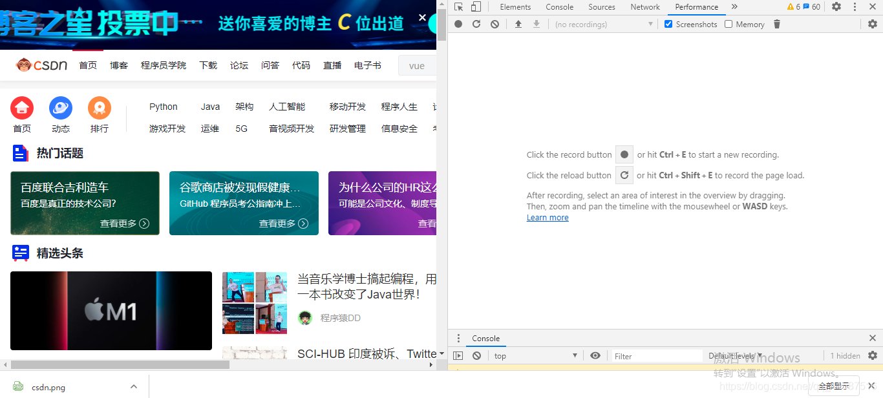Image resolution: width=883 pixels, height=398 pixels.
Task: Show console sidebar icon
Action: (458, 355)
